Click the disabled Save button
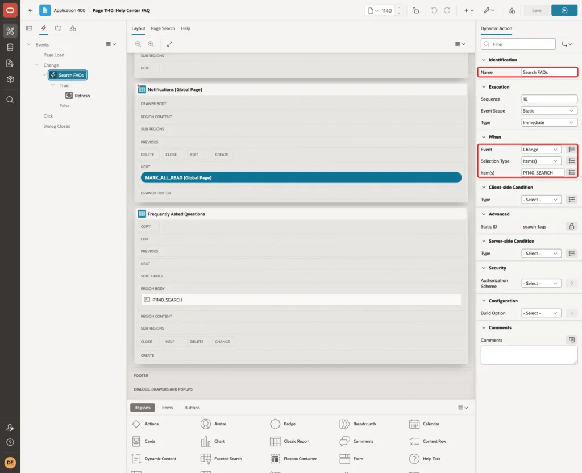 537,10
